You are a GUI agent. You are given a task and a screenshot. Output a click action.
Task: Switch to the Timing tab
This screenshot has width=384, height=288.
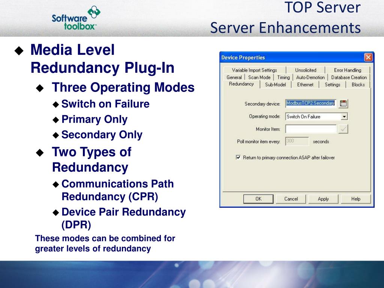point(283,77)
